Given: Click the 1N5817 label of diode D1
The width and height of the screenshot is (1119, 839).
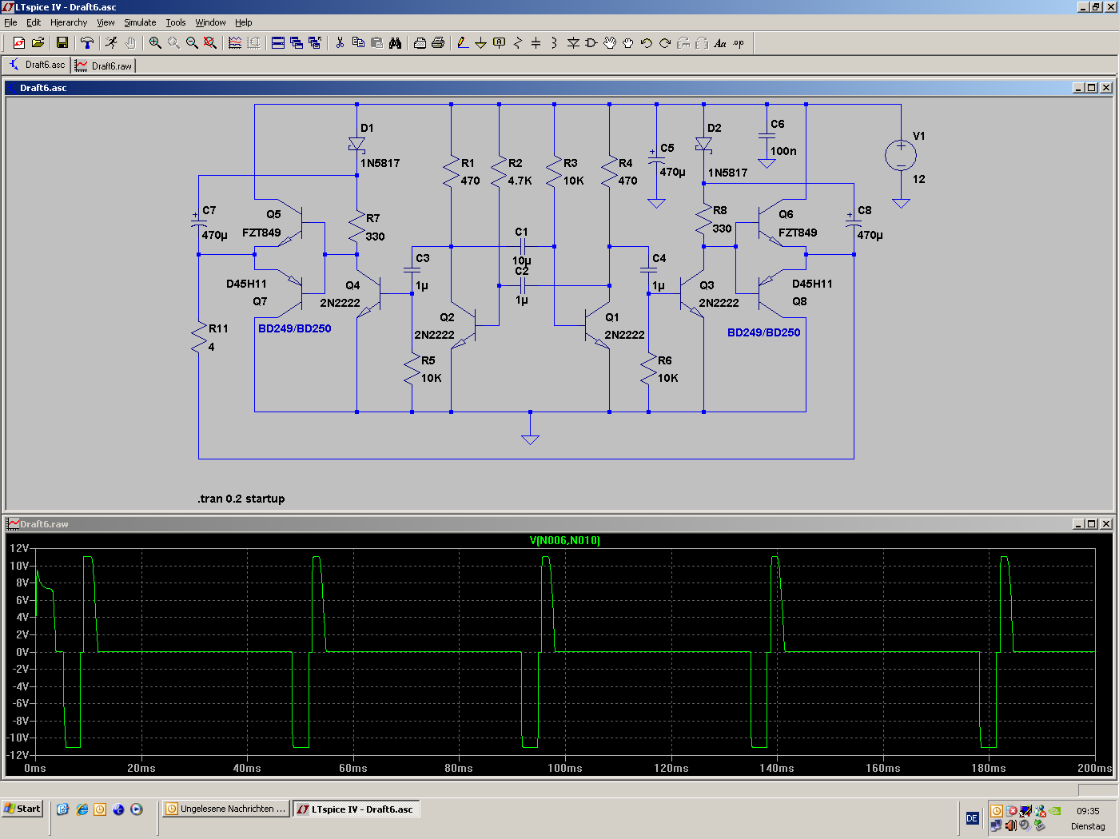Looking at the screenshot, I should click(380, 163).
